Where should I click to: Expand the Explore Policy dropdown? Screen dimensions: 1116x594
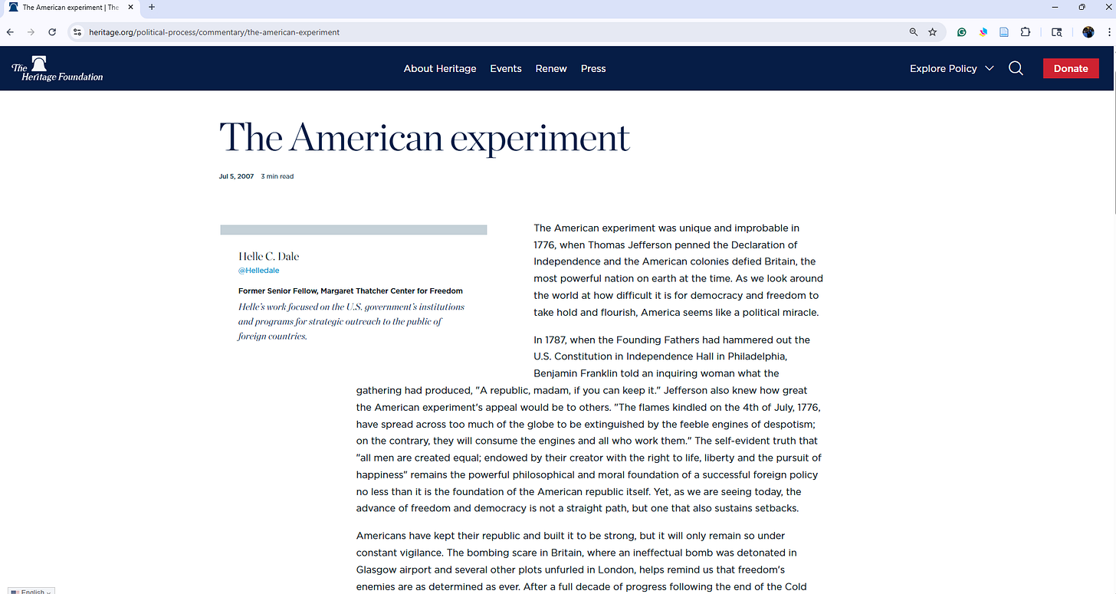click(x=951, y=68)
